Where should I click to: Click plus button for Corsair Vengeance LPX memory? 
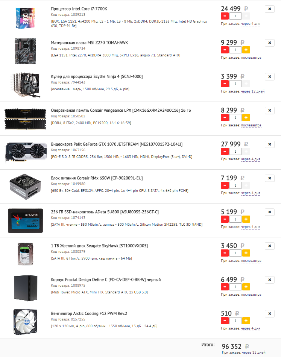tap(246, 117)
